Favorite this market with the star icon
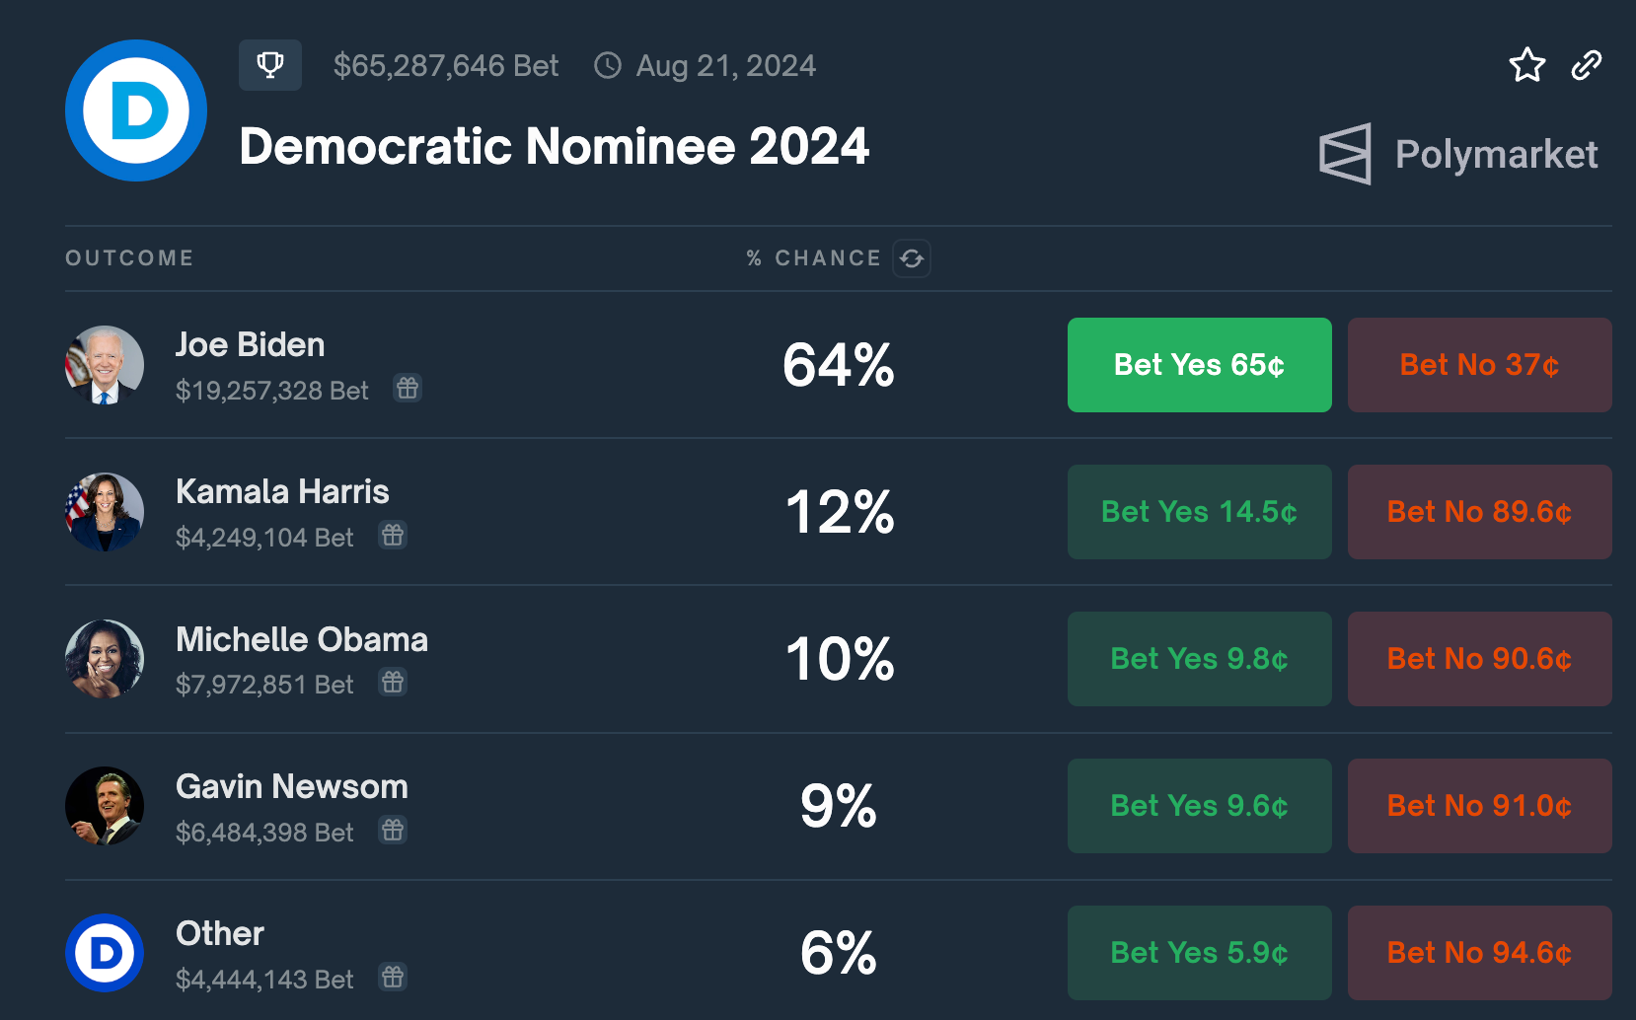1636x1020 pixels. (x=1526, y=65)
